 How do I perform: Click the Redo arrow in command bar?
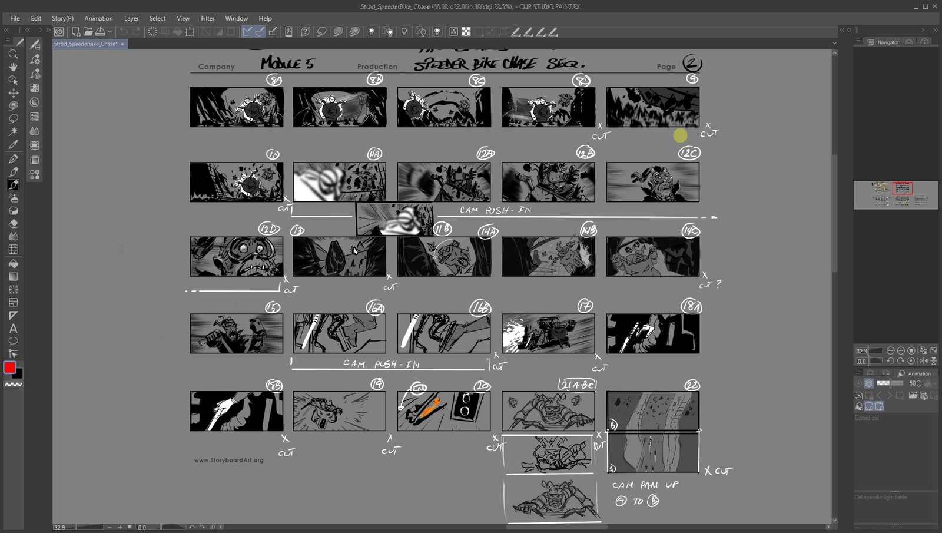137,32
